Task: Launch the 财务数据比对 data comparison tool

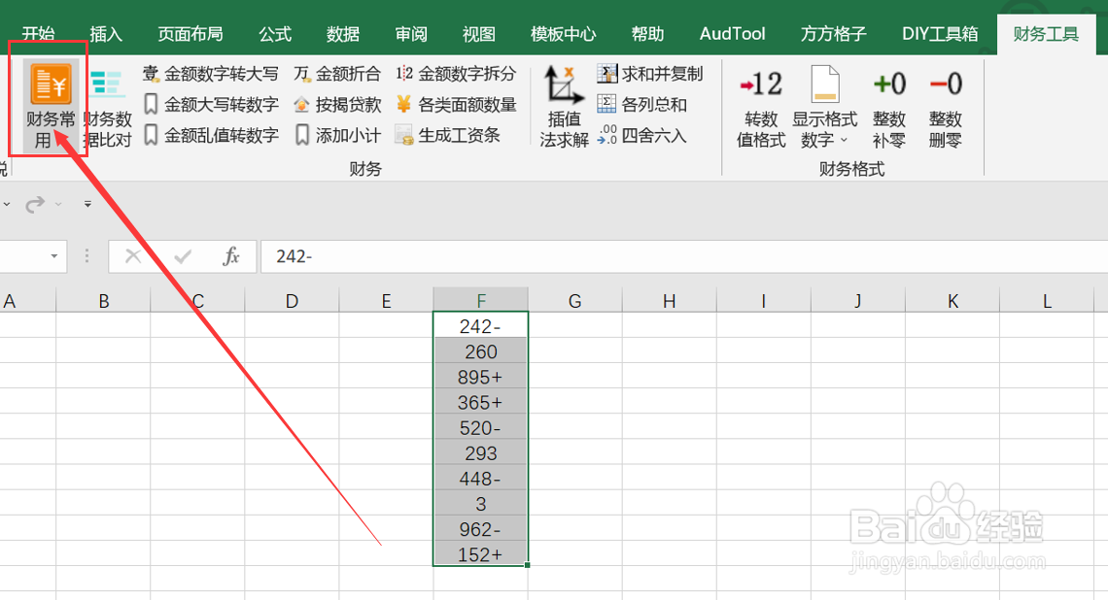Action: click(x=107, y=102)
